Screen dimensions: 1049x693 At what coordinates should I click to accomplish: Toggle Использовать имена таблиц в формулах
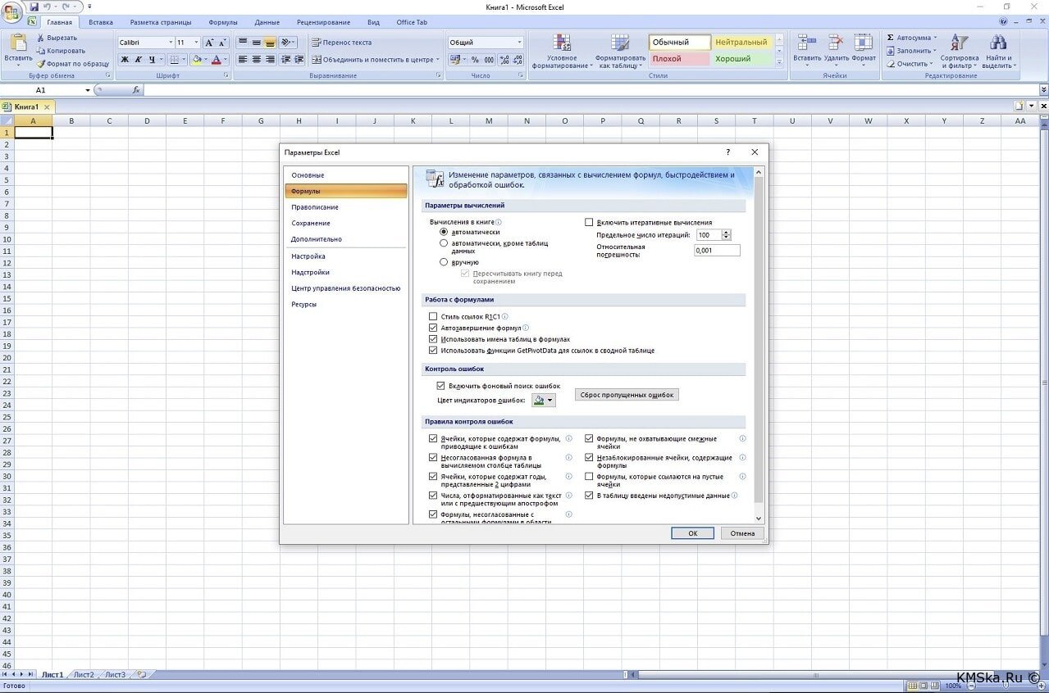tap(433, 339)
